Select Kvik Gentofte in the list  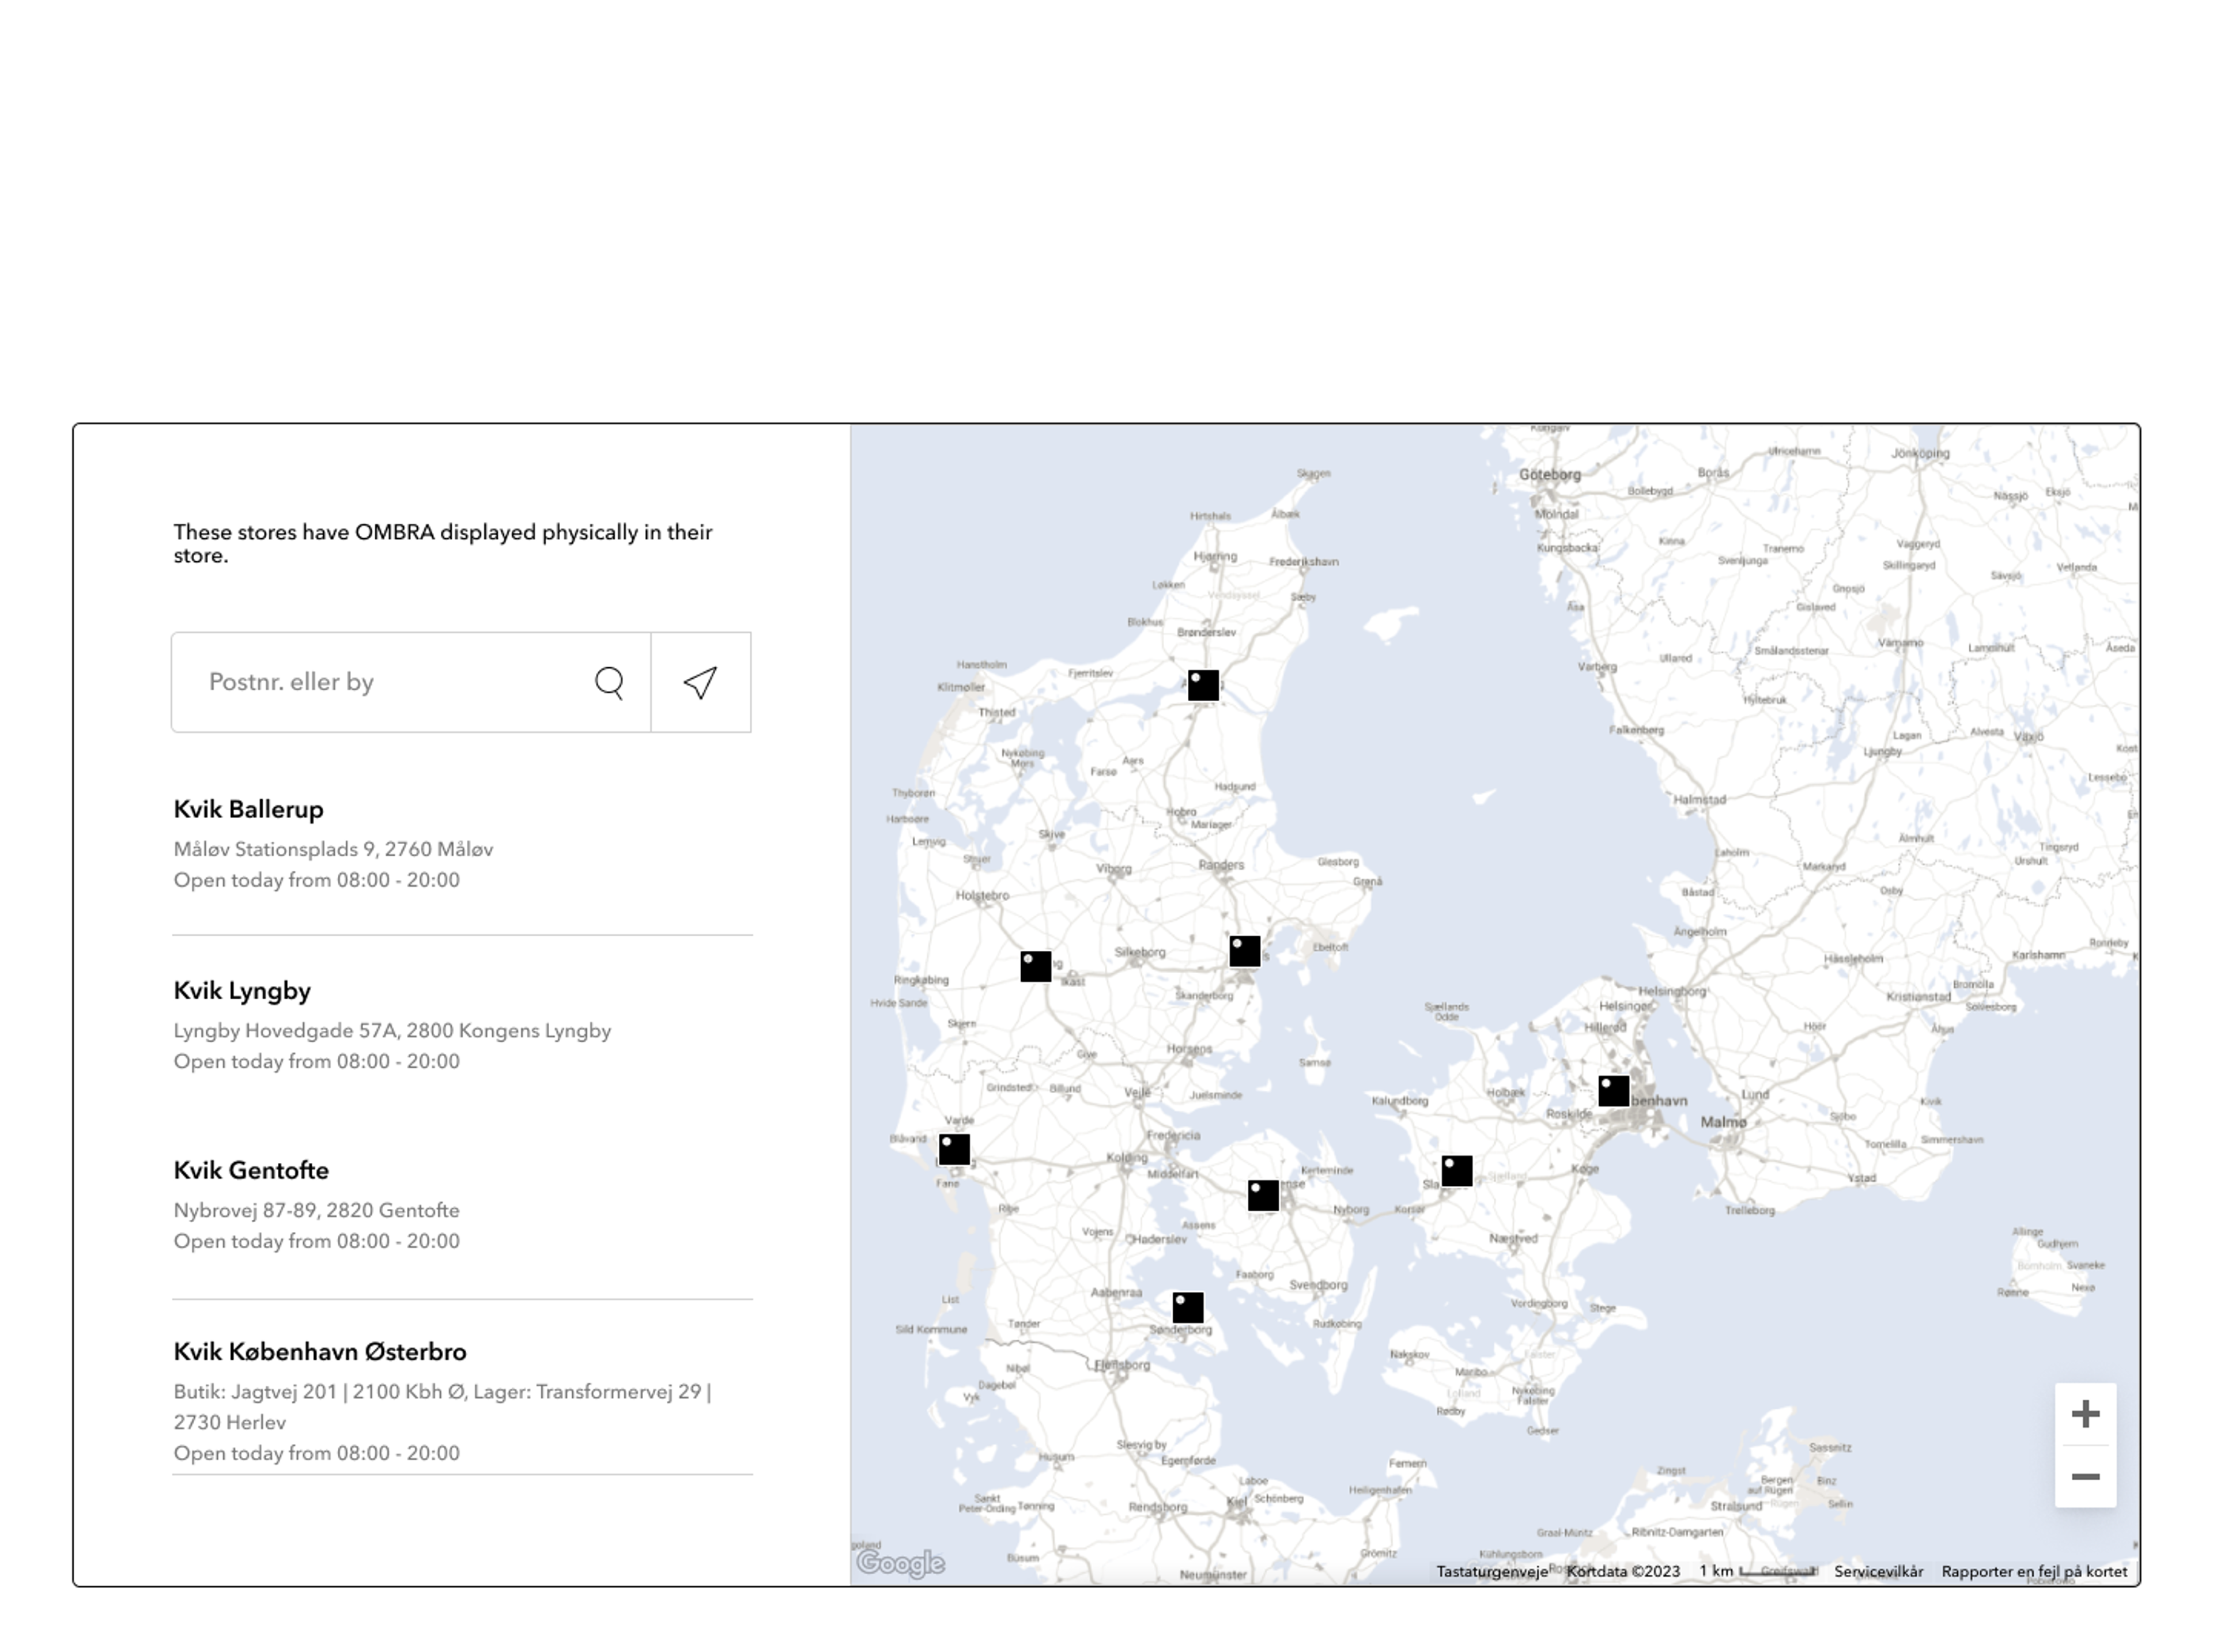[x=251, y=1171]
